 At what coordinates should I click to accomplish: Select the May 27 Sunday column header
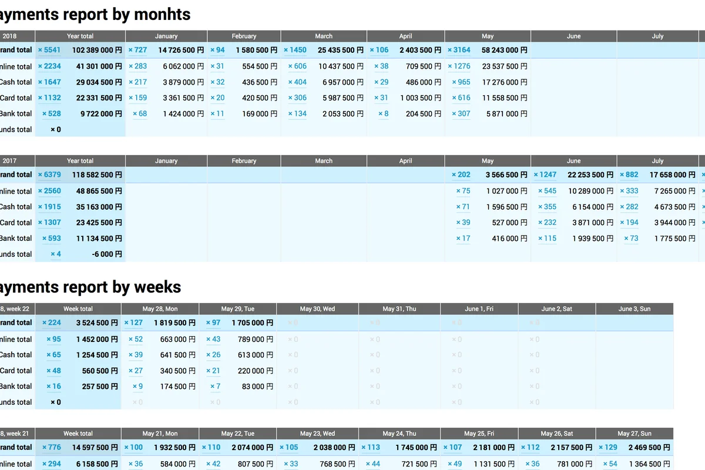click(634, 433)
